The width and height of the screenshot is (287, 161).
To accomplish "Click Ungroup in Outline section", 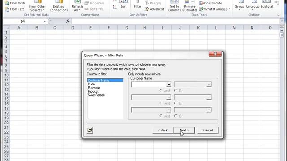I will (252, 6).
